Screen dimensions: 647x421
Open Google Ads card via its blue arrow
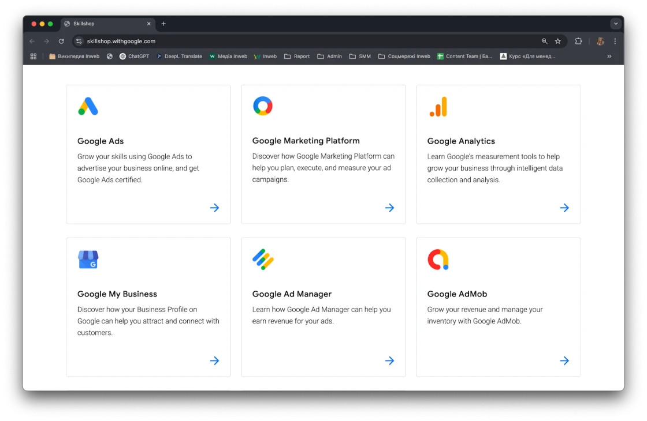[214, 208]
